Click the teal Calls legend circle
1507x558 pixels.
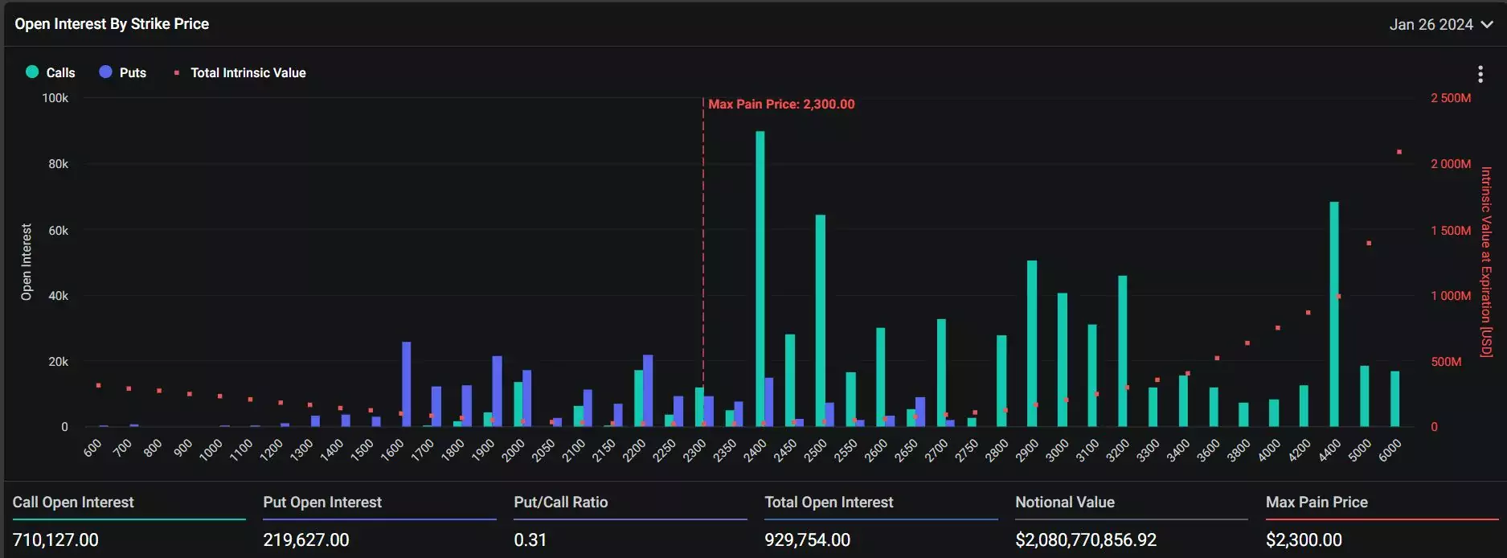pyautogui.click(x=32, y=72)
